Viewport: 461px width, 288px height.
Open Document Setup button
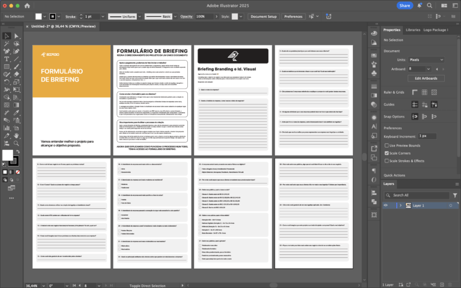click(x=263, y=17)
